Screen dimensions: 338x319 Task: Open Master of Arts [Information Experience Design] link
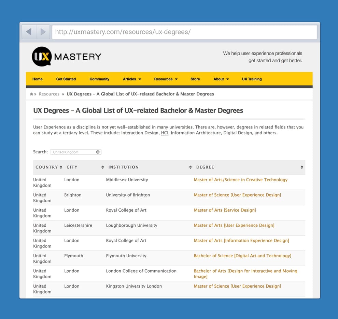(x=241, y=241)
